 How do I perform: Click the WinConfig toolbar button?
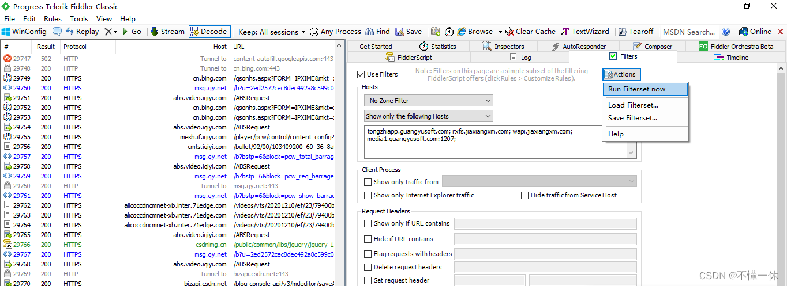pos(24,32)
